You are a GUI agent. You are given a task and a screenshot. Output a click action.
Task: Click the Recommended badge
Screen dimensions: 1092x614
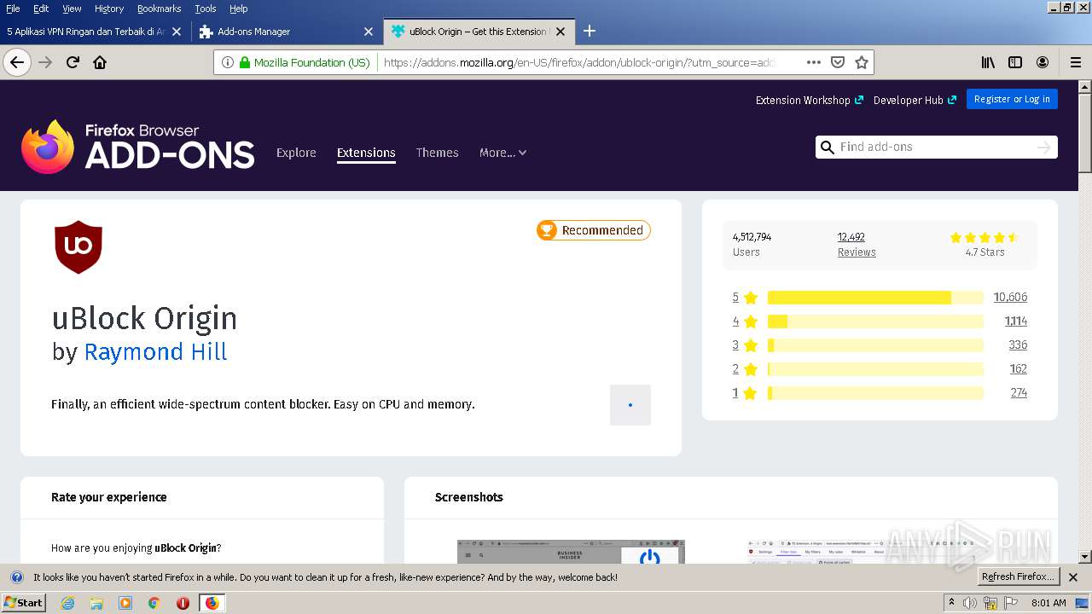tap(594, 230)
